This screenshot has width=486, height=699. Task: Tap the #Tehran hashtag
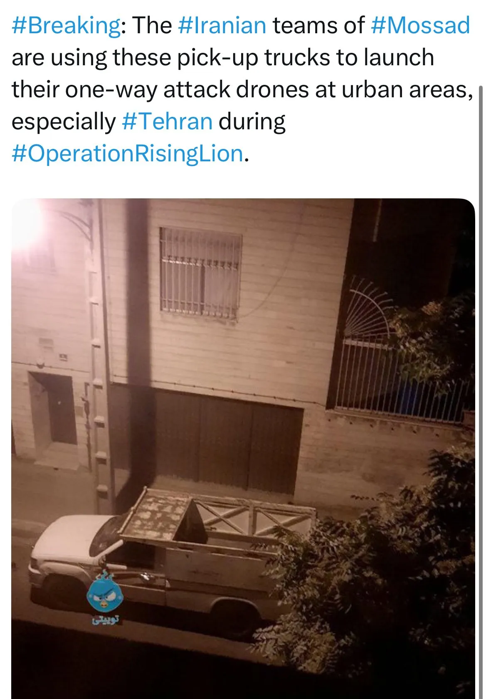167,122
